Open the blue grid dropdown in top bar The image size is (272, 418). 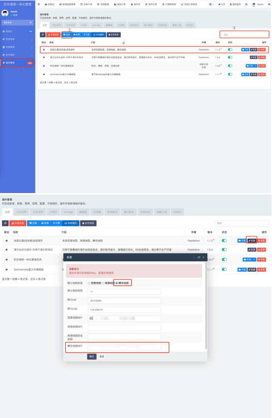tap(211, 4)
